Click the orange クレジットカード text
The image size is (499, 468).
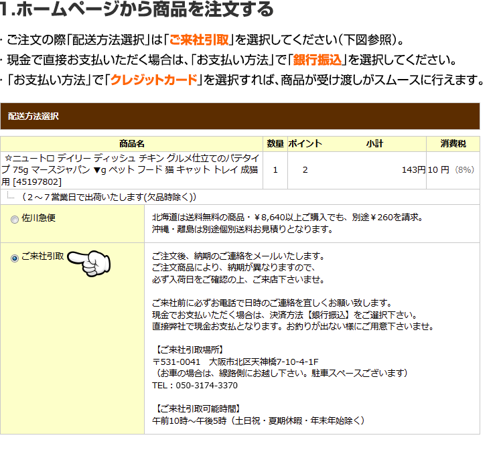[153, 80]
